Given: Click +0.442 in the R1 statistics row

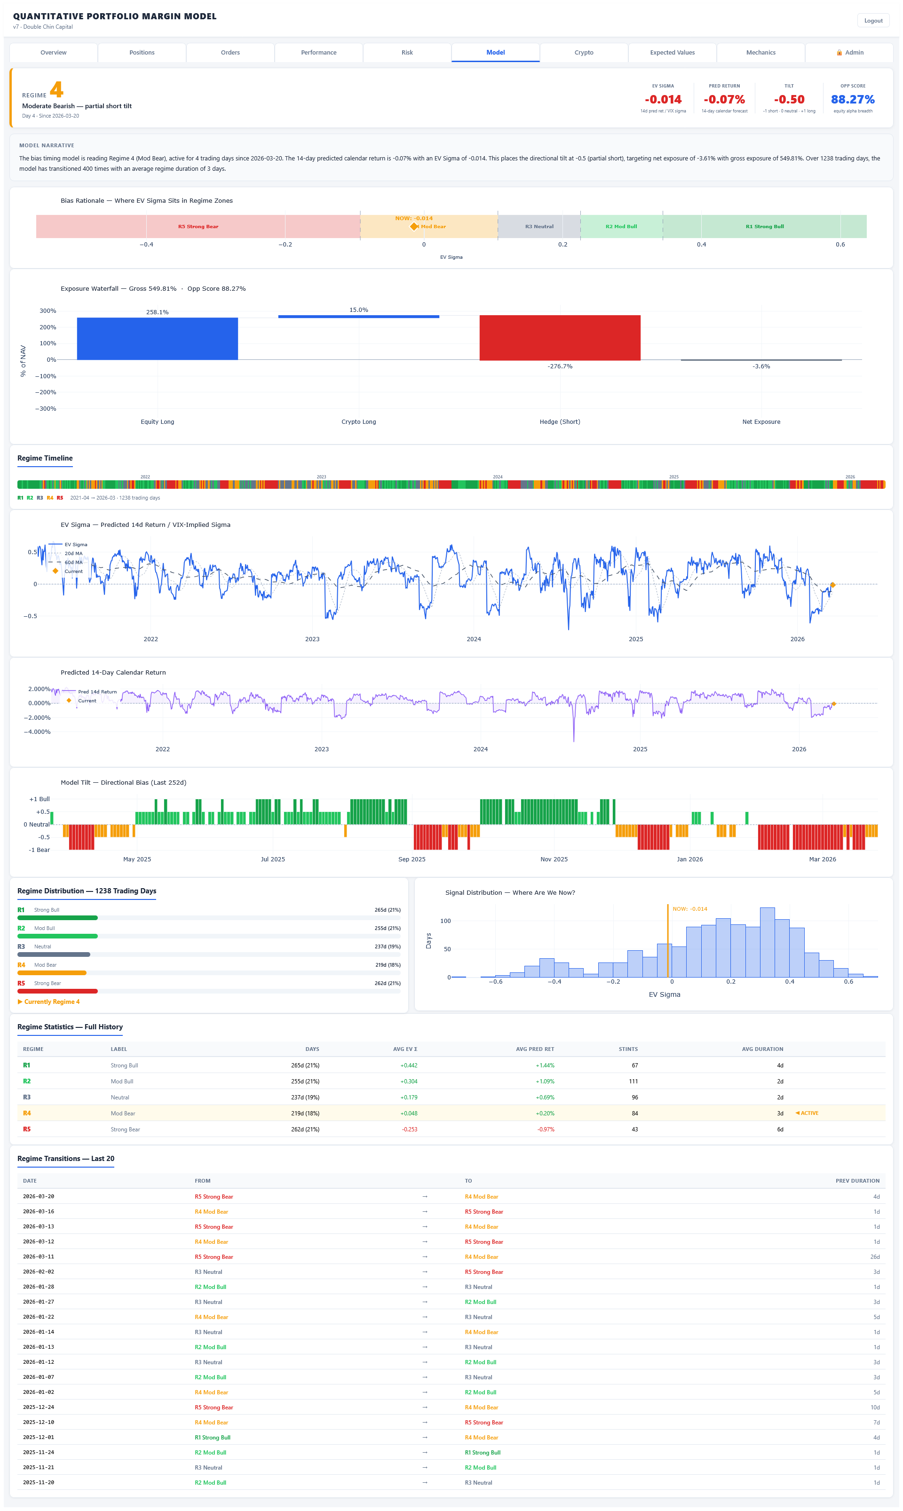Looking at the screenshot, I should tap(409, 1066).
